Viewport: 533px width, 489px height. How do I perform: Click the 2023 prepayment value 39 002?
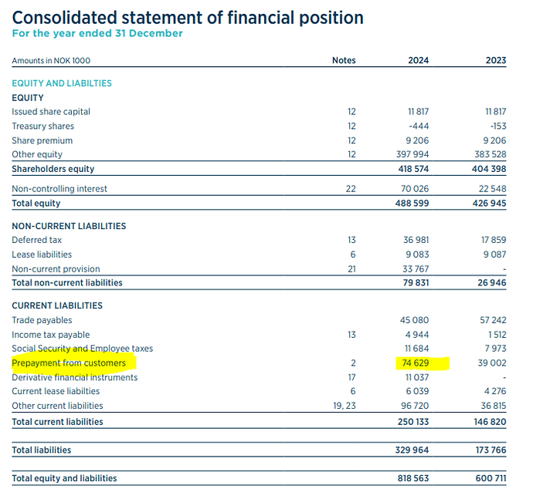[x=494, y=363]
